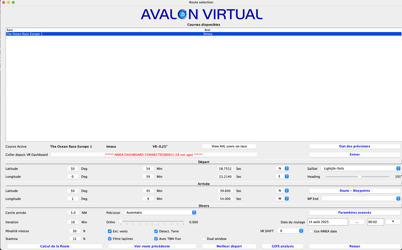Edit Départ longitude minutes field 59

pos(148,177)
